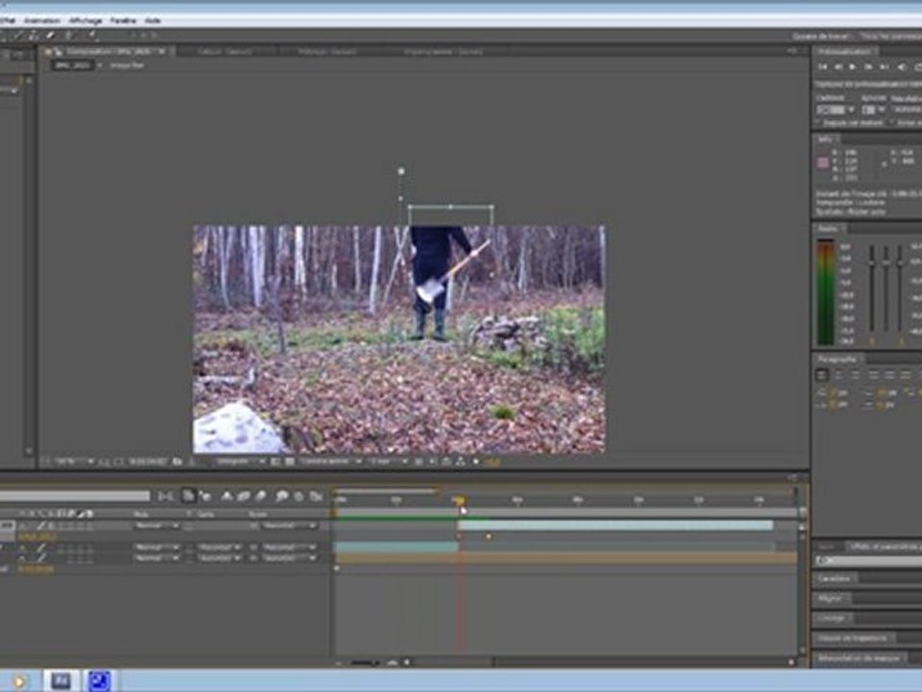
Task: Click the timeline search field
Action: click(75, 496)
